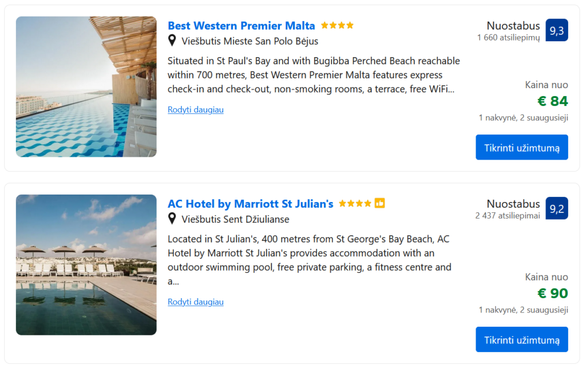Click the Viešbutis Sent Džiulianse location text
586x368 pixels.
[x=235, y=219]
